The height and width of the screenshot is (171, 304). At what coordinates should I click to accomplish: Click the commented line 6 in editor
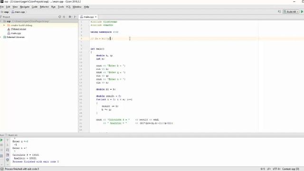coord(102,39)
